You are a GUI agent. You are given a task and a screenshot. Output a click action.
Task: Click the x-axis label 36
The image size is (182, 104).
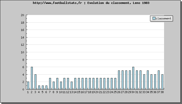coord(155,92)
